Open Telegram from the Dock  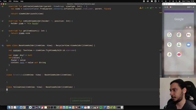click(x=64, y=107)
